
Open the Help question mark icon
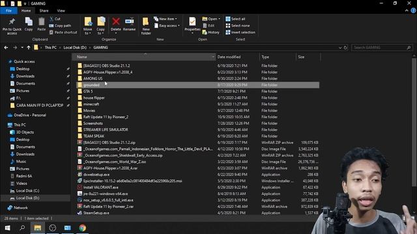coord(413,10)
